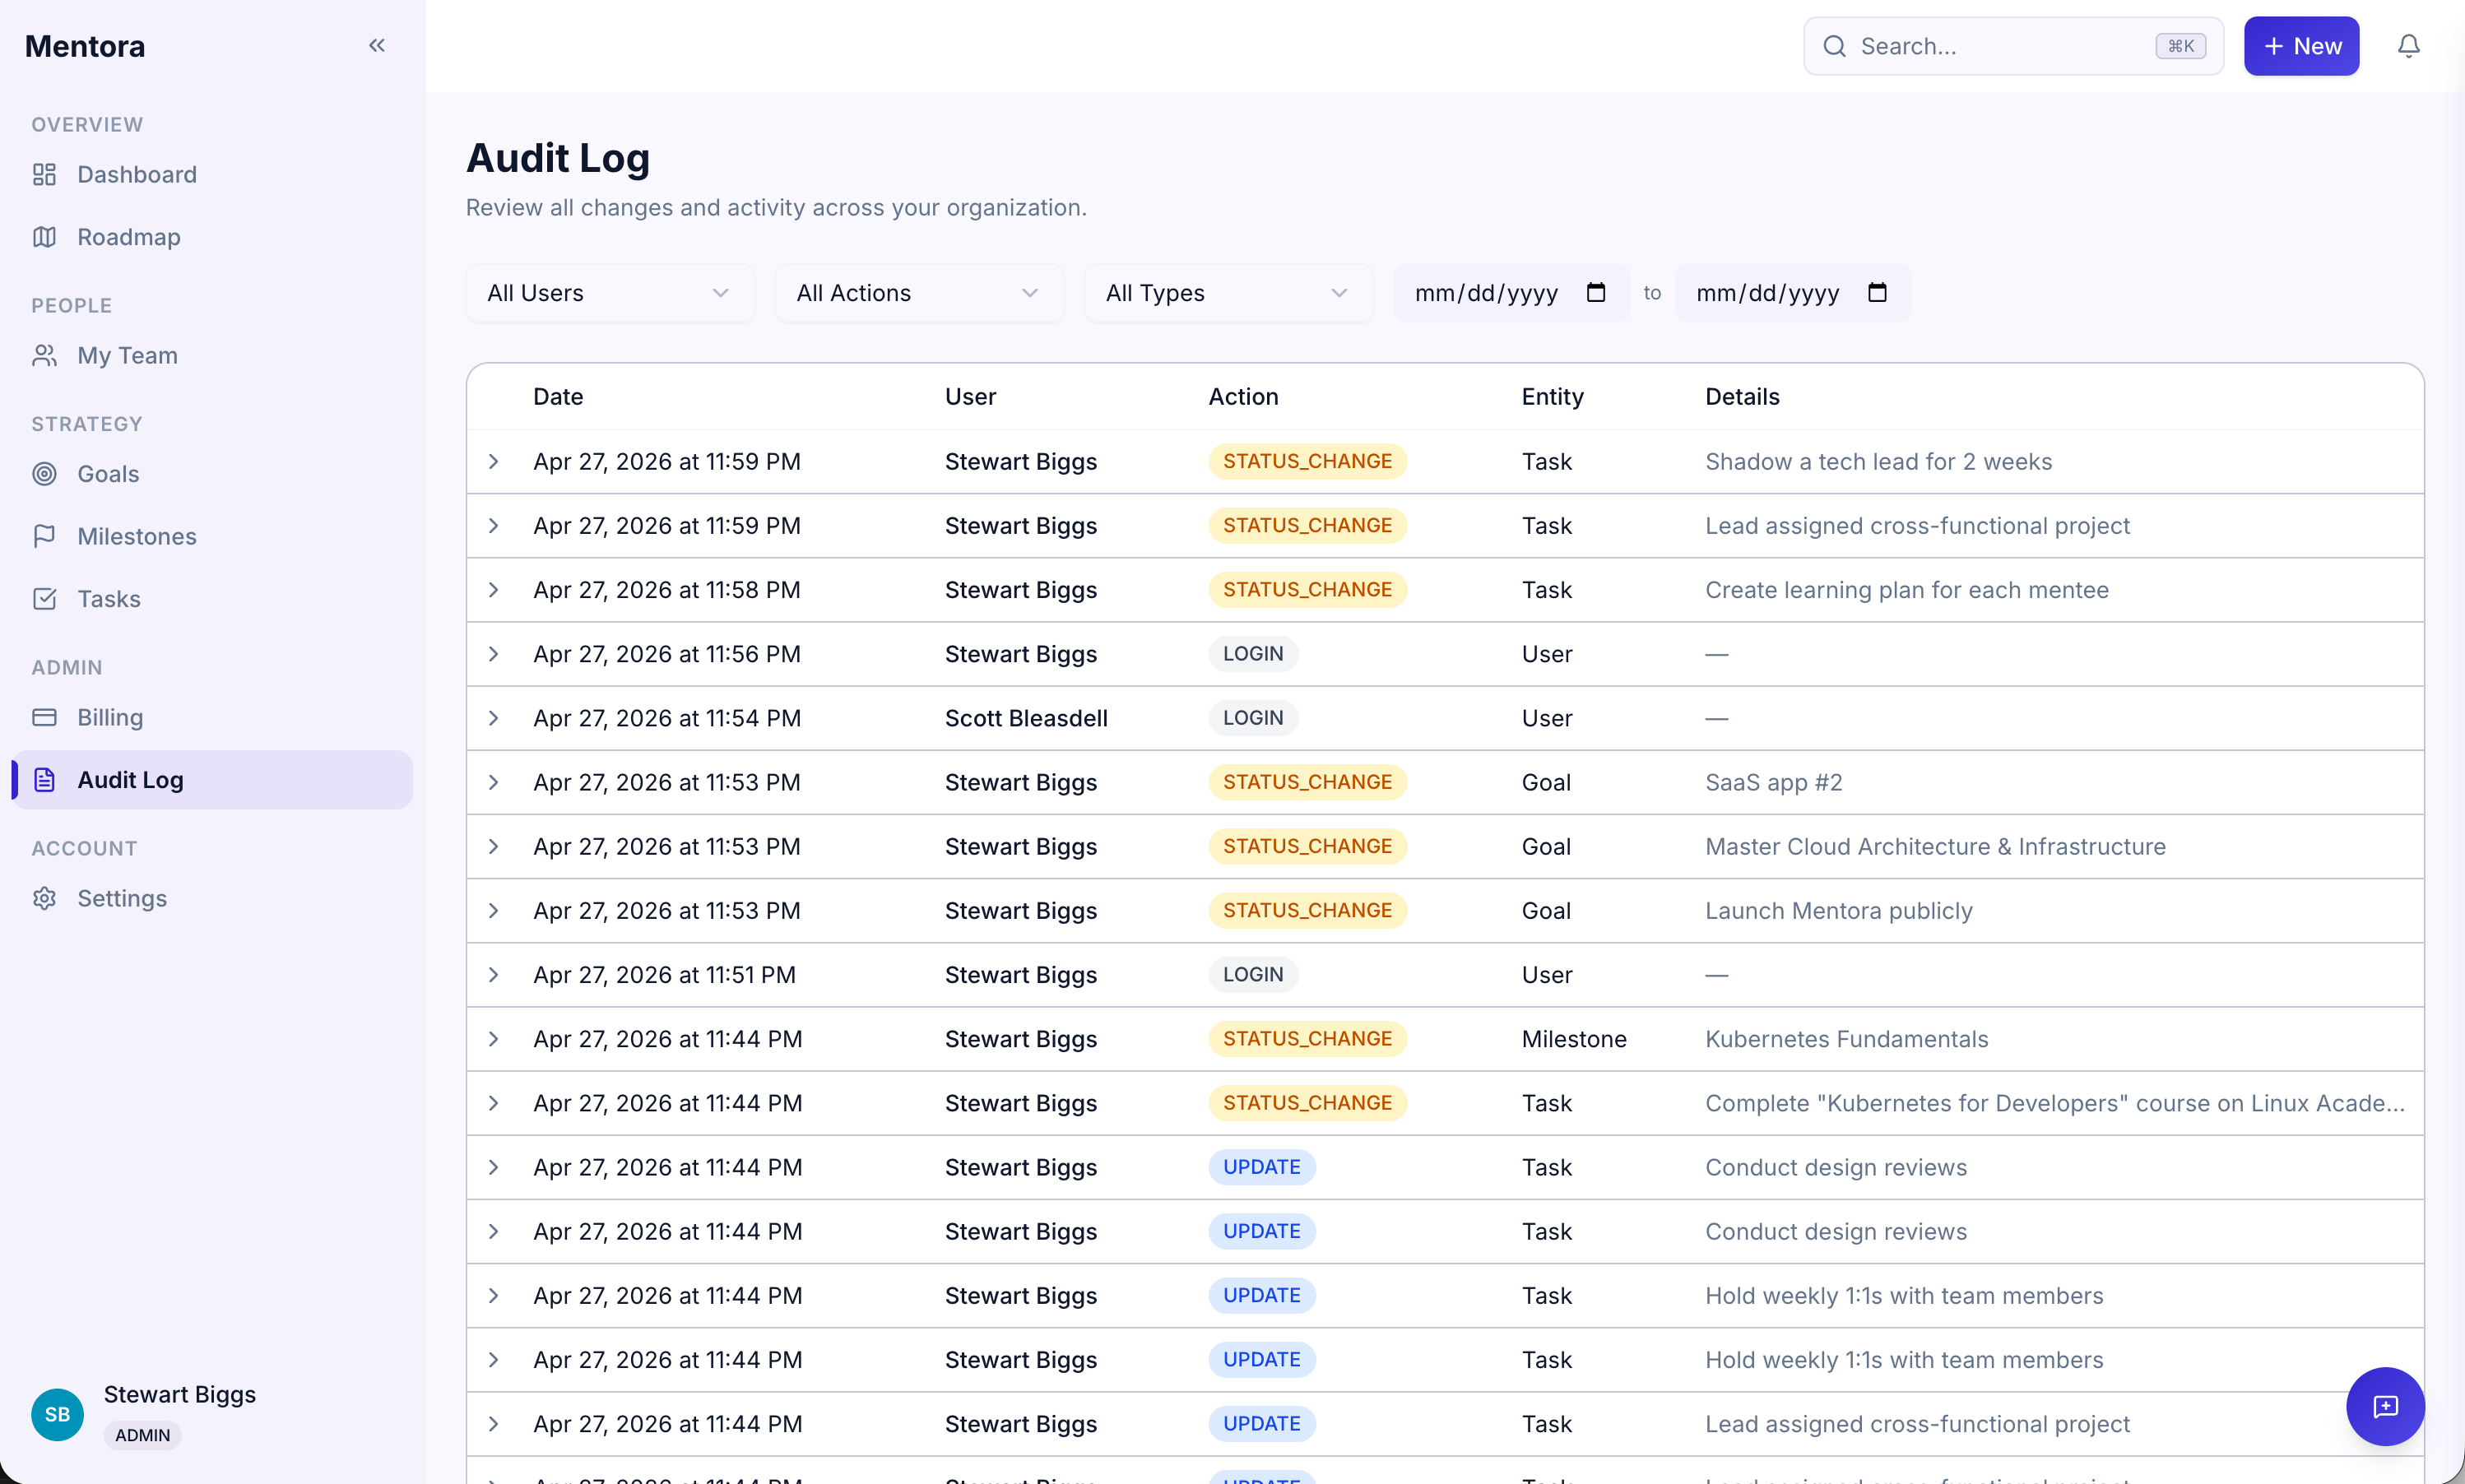The height and width of the screenshot is (1484, 2465).
Task: Click the My Team people icon
Action: (44, 355)
